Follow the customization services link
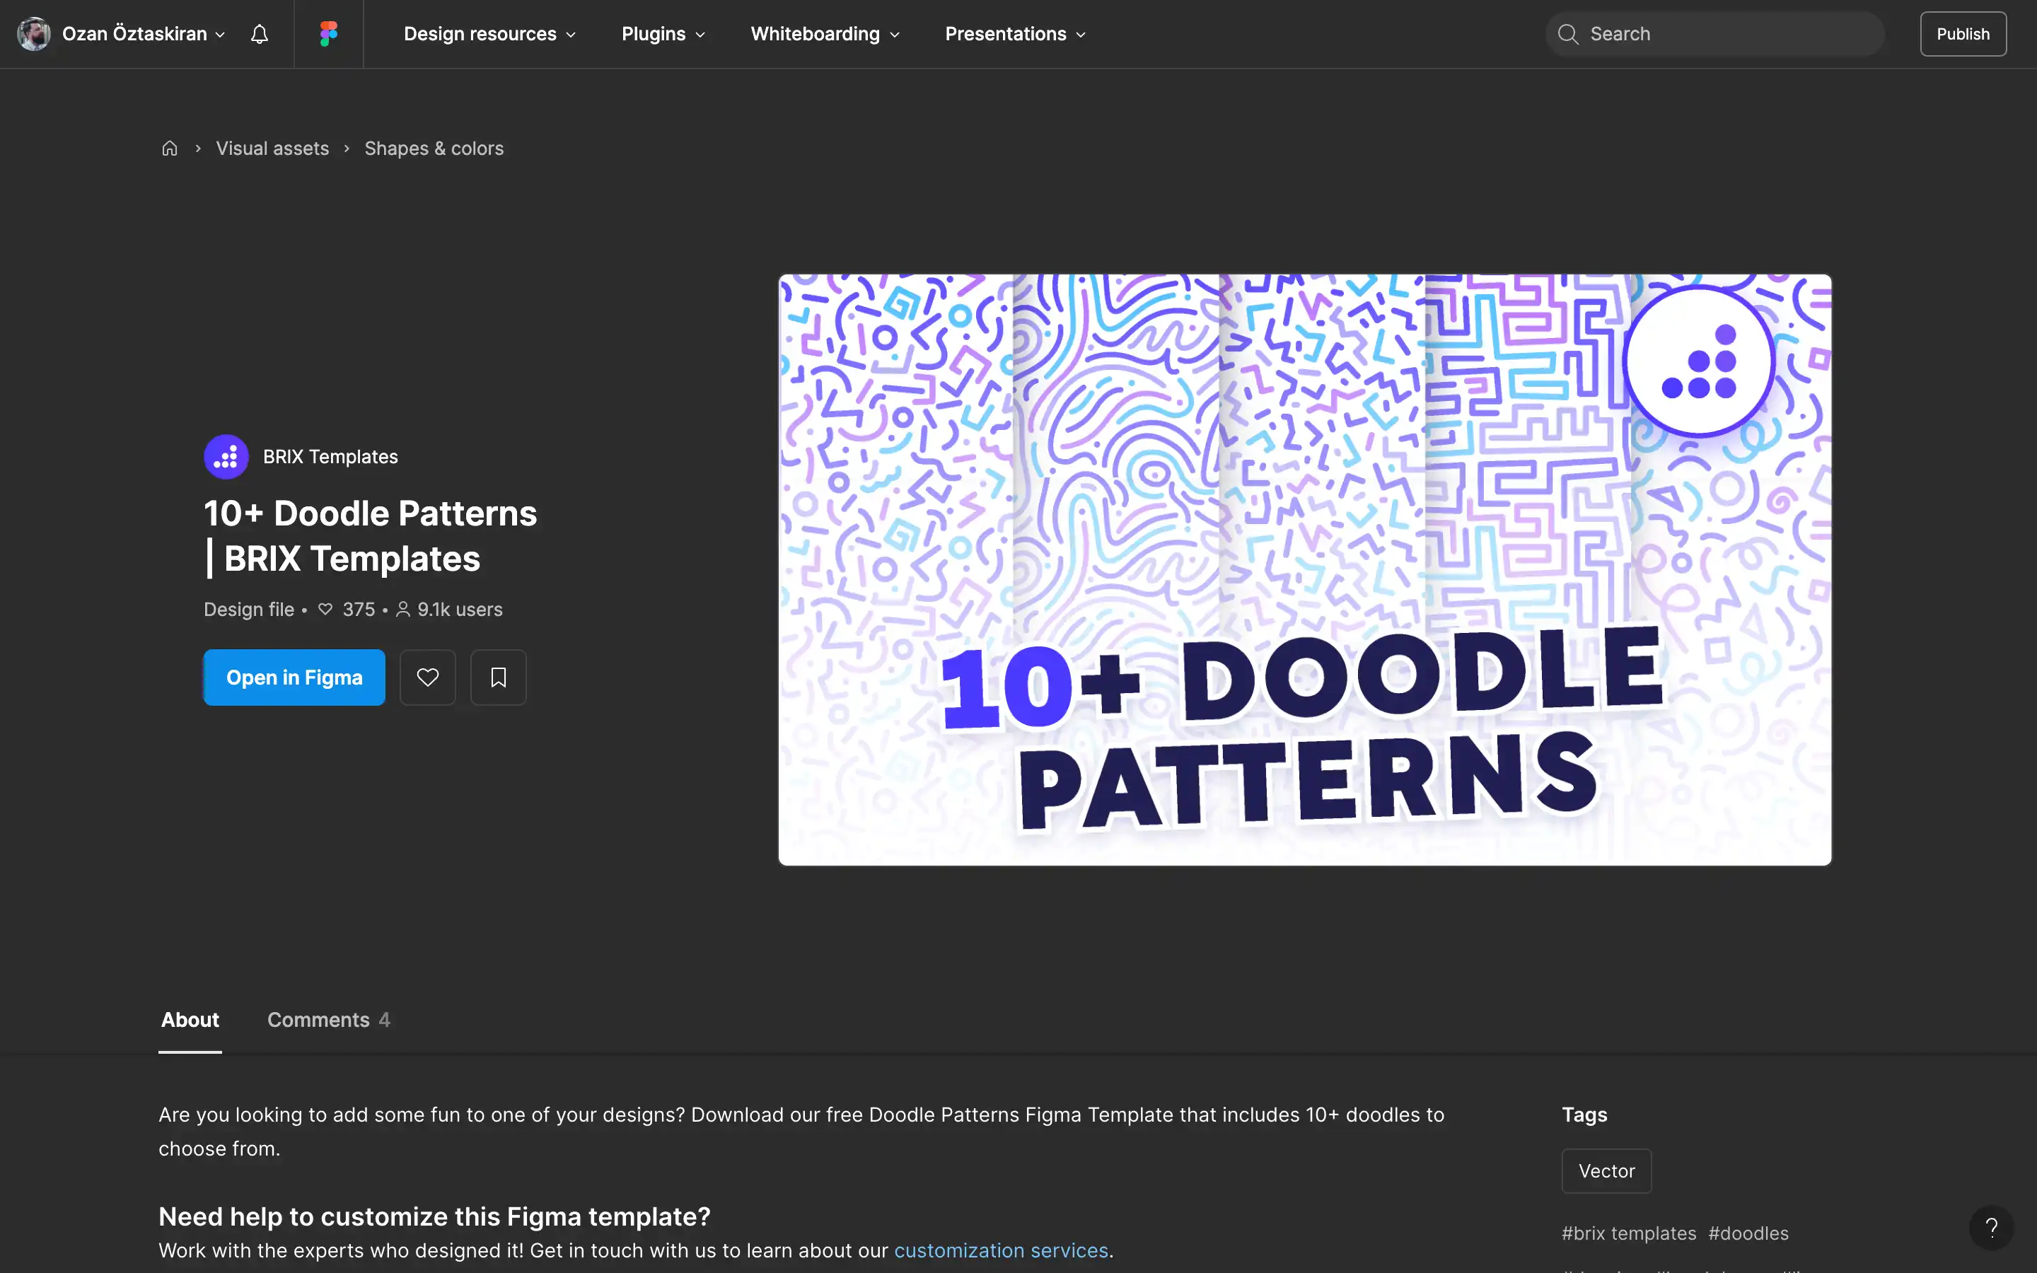Screen dimensions: 2037x1273 pyautogui.click(x=1001, y=1250)
